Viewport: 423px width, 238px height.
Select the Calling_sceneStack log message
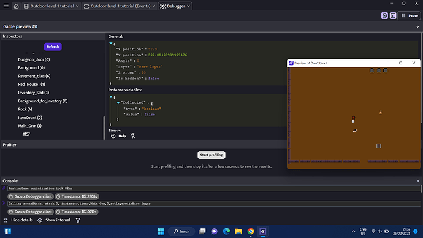(214, 204)
